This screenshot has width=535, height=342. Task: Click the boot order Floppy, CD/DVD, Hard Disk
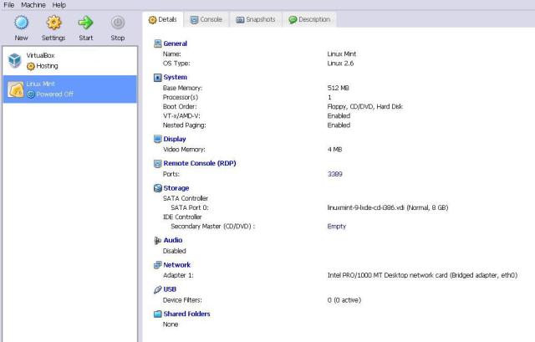(365, 106)
